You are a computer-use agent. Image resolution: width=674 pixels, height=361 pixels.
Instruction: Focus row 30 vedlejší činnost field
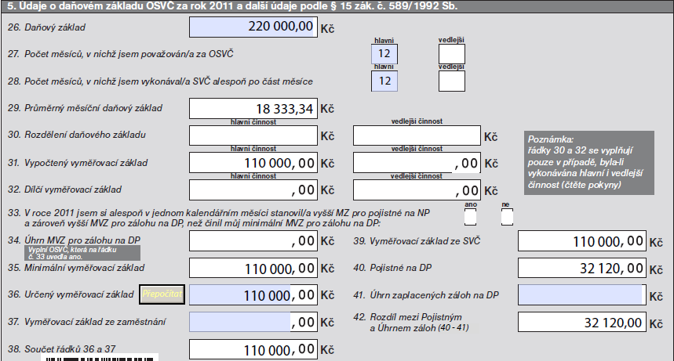coord(417,136)
